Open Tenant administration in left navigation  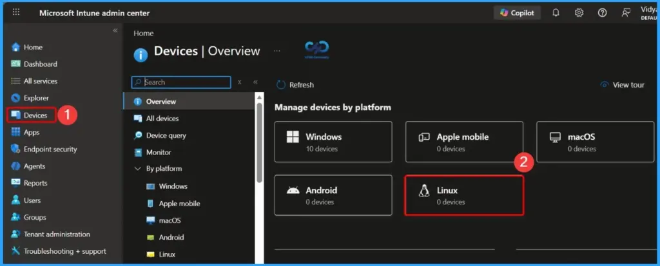click(50, 234)
